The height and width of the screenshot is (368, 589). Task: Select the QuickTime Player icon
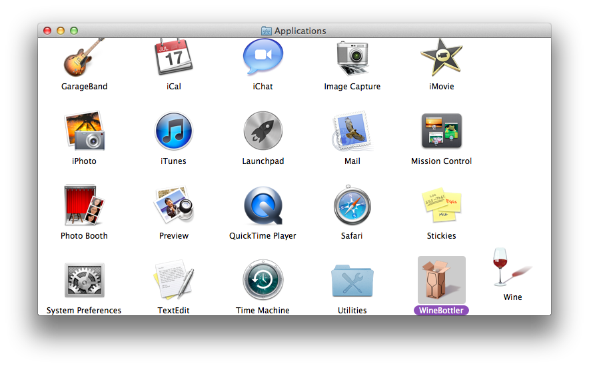(x=263, y=205)
